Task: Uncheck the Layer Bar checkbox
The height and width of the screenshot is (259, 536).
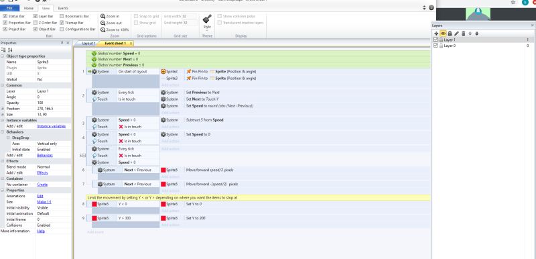Action: click(36, 16)
